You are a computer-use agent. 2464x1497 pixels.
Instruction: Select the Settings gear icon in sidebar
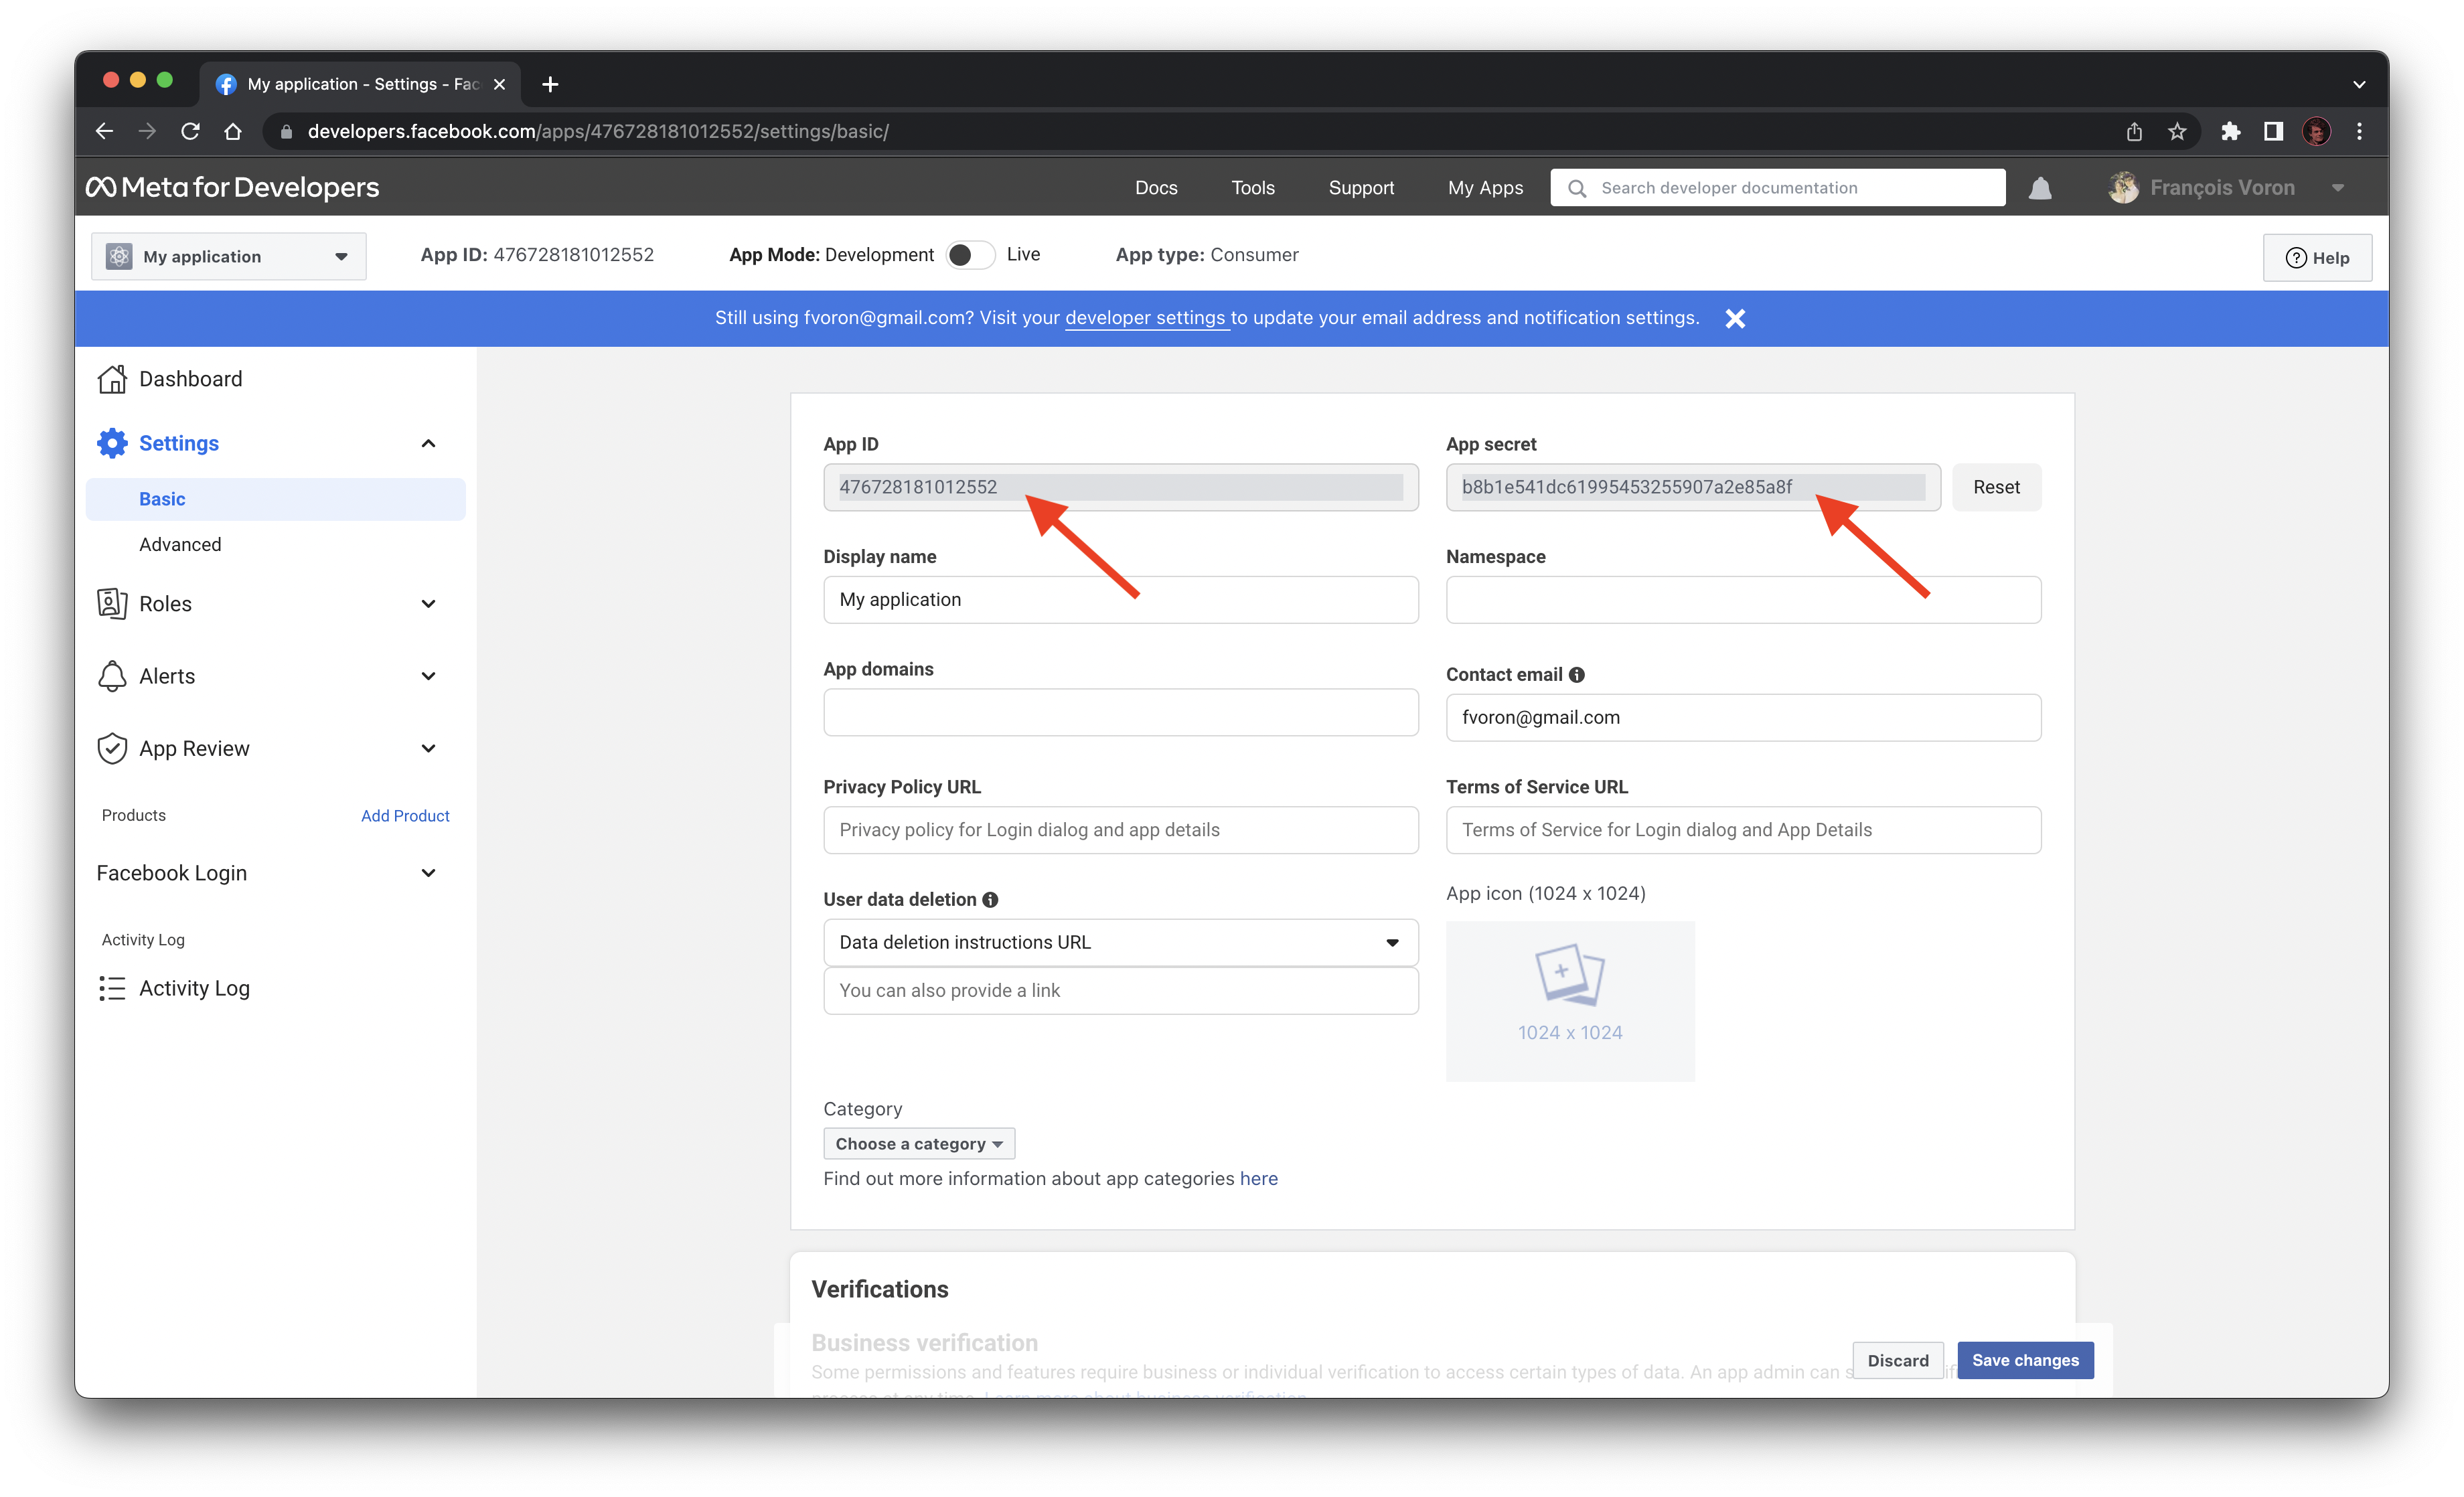coord(111,442)
